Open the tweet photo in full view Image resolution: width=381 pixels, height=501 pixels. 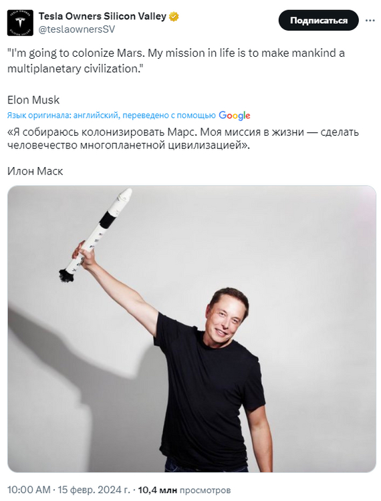coord(192,329)
